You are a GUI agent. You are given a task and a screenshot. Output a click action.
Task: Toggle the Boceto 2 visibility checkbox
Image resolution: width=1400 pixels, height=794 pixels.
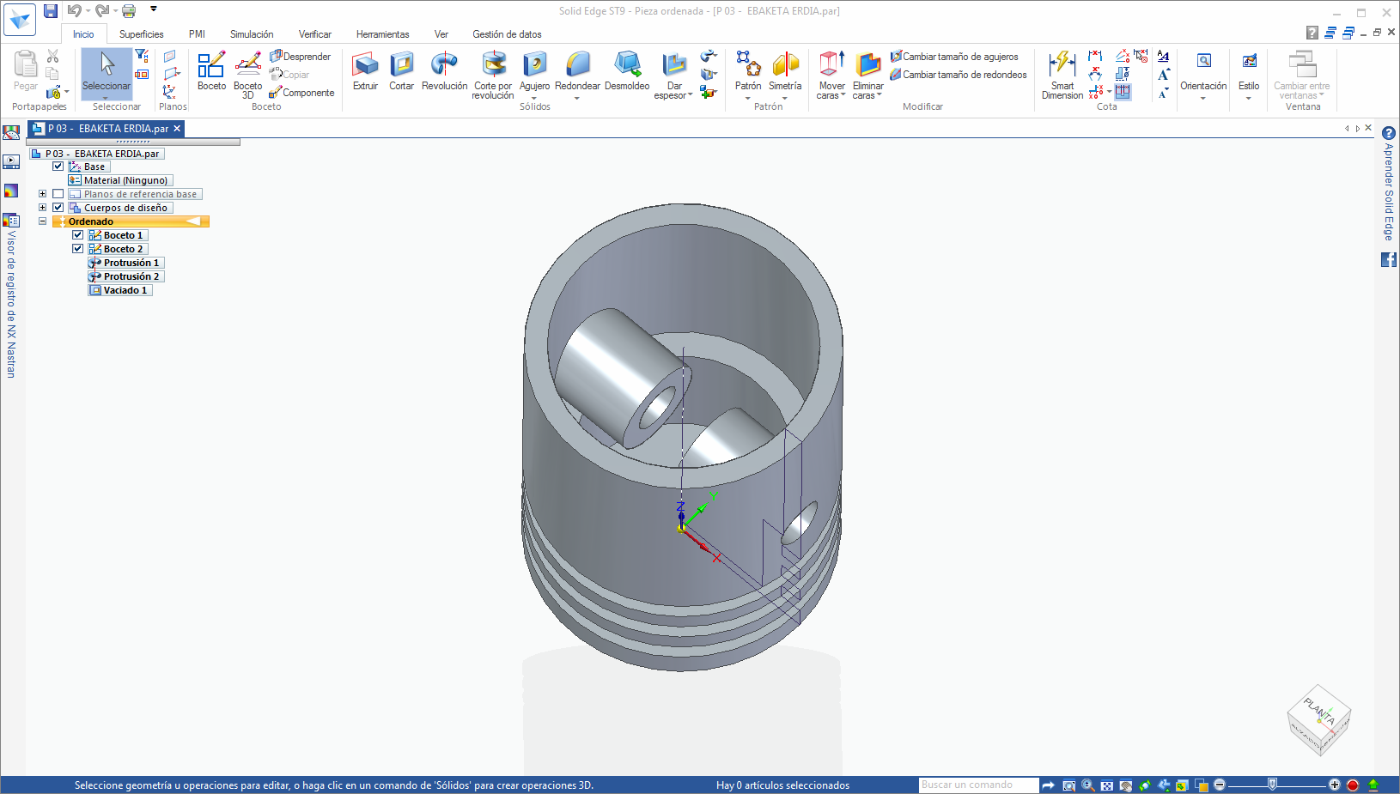pos(78,249)
